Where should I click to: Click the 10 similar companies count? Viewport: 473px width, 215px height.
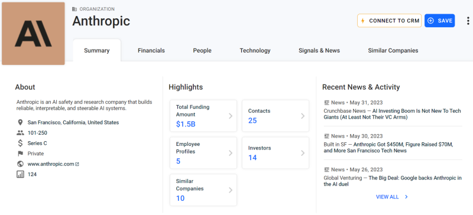[180, 198]
